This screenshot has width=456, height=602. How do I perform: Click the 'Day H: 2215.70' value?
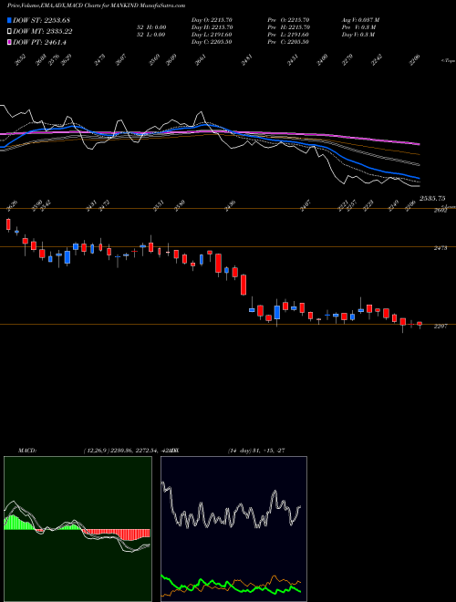212,27
